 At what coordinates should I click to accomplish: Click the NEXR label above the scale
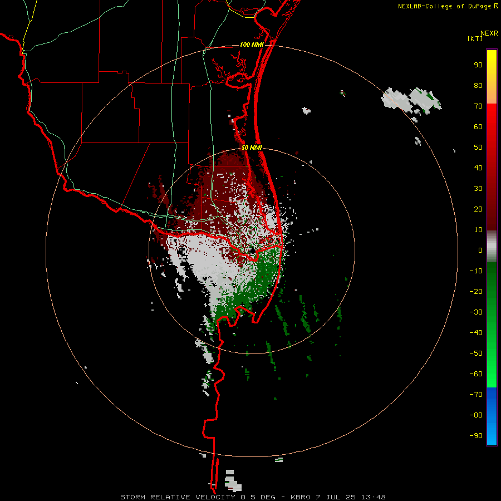point(489,33)
